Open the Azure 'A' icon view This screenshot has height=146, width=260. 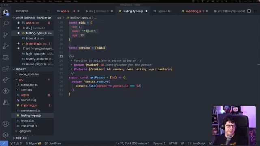click(6, 102)
